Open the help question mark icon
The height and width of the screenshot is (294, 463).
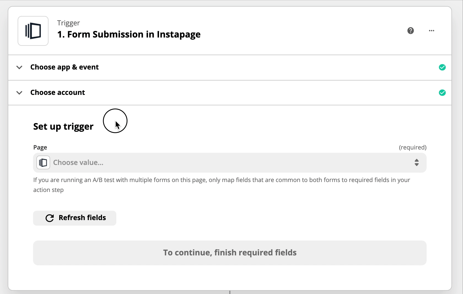pos(411,31)
